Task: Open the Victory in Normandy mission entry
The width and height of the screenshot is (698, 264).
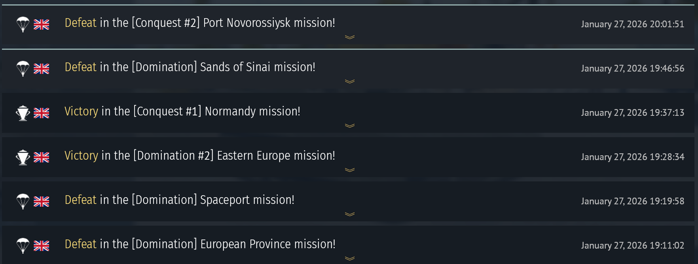Action: pos(182,111)
